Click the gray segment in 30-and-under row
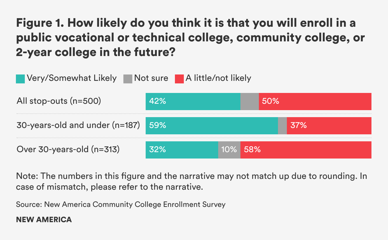This screenshot has width=388, height=240. [282, 125]
